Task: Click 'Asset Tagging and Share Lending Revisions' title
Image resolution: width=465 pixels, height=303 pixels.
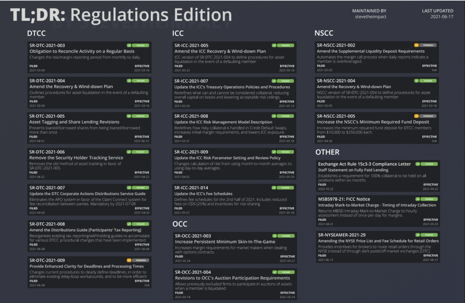Action: pyautogui.click(x=74, y=122)
